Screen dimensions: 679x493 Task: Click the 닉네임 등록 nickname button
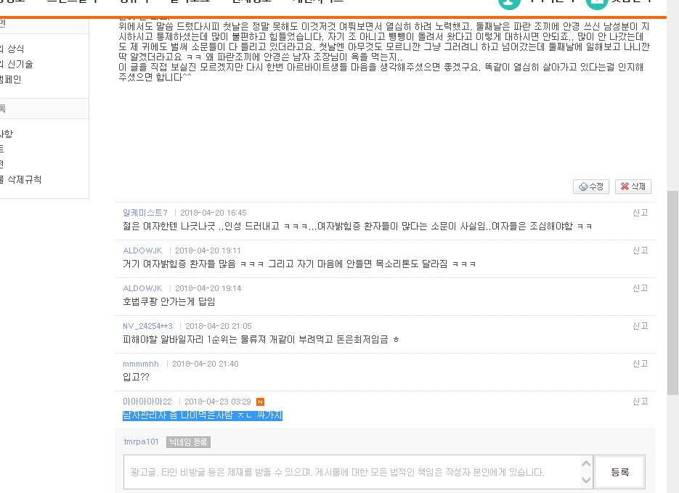click(x=188, y=442)
